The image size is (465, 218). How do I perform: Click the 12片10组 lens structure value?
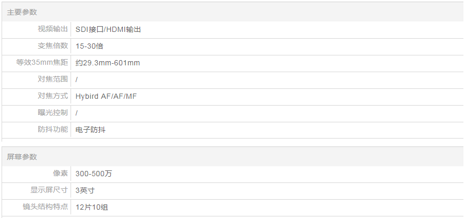pos(91,207)
